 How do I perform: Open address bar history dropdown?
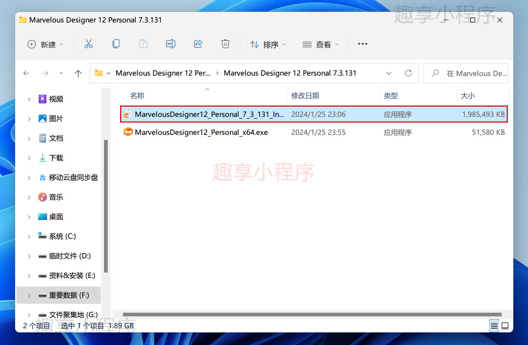389,73
